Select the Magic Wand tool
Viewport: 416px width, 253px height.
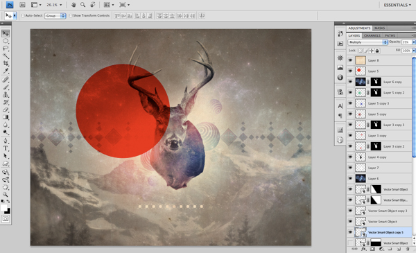tap(6, 56)
